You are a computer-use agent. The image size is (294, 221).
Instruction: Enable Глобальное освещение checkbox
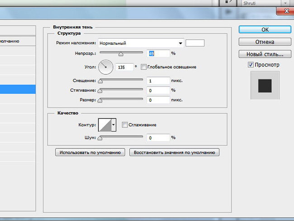point(143,67)
